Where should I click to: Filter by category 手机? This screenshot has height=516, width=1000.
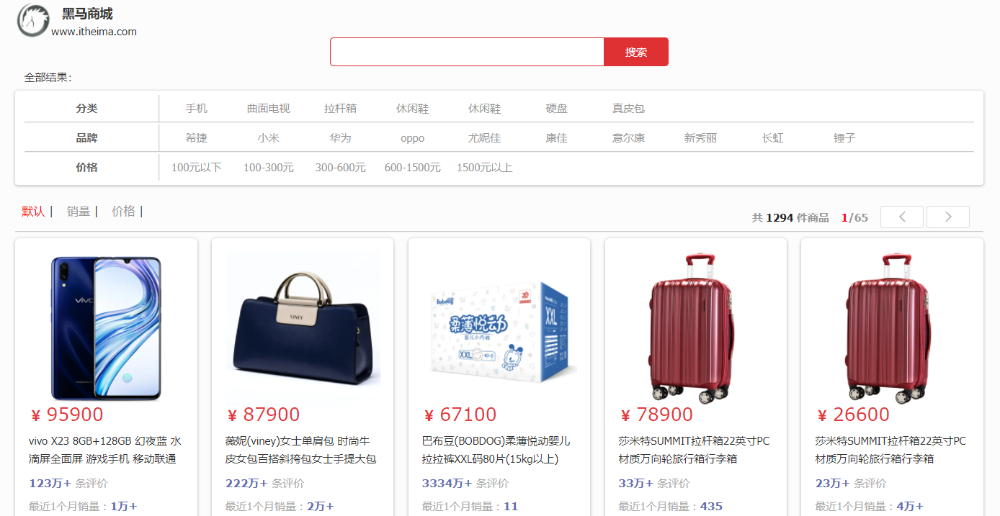197,109
